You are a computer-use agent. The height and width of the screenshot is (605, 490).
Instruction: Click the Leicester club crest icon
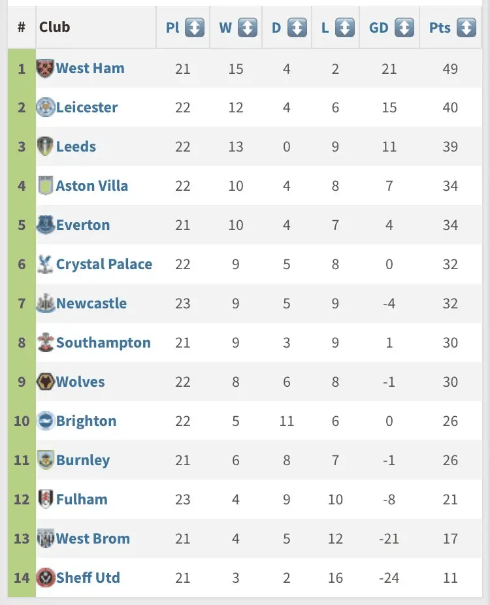pos(46,108)
